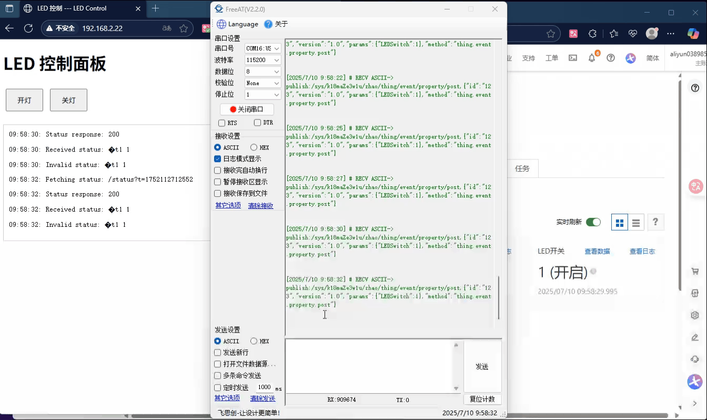Open the notification bell with badge
This screenshot has width=707, height=420.
tap(592, 58)
